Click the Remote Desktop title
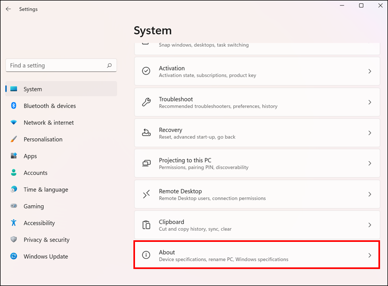 point(180,191)
